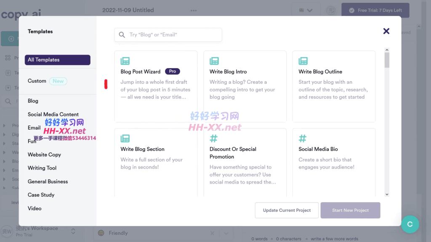
Task: Click the New badge next to Custom
Action: coord(58,81)
